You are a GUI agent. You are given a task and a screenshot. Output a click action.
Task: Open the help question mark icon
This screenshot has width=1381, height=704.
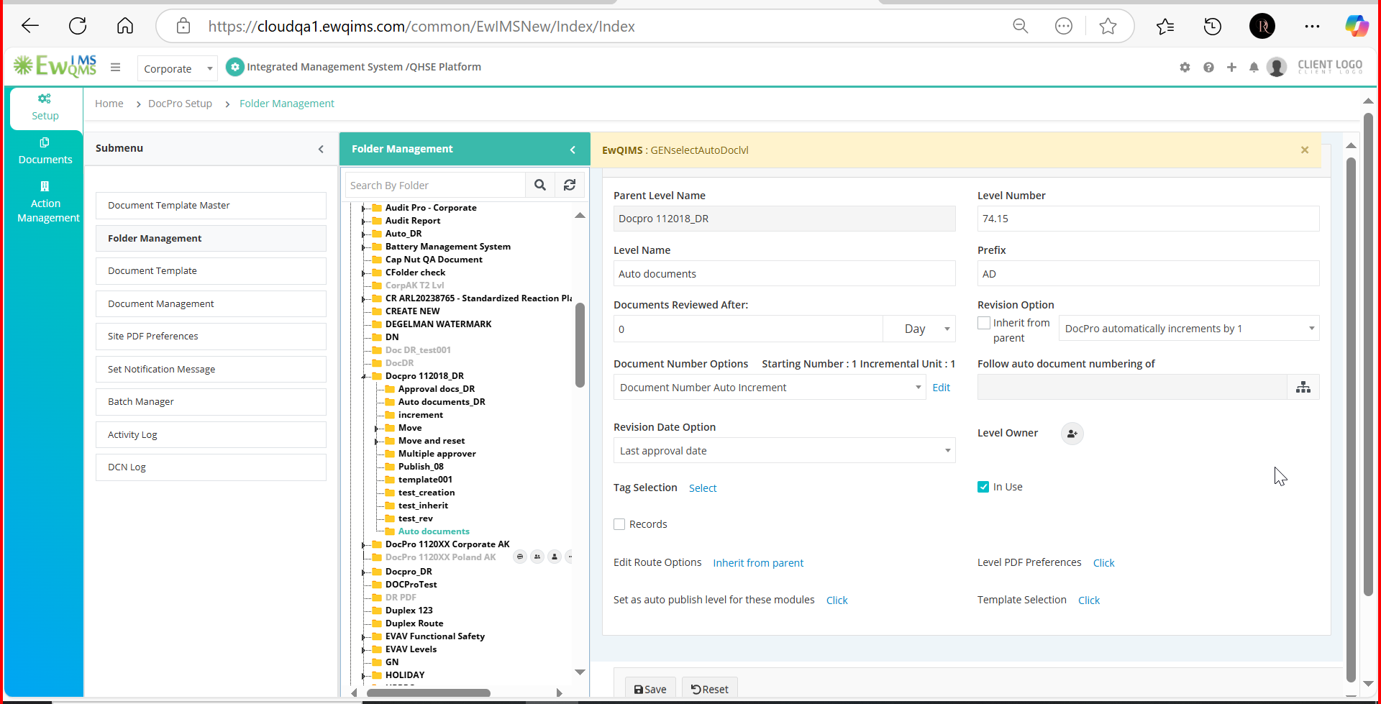[1208, 68]
